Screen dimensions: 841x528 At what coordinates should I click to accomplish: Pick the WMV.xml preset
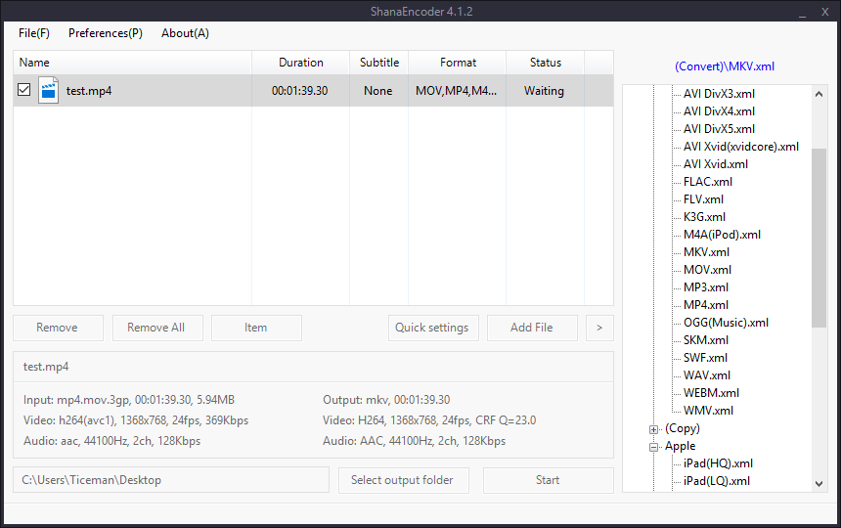pos(708,411)
